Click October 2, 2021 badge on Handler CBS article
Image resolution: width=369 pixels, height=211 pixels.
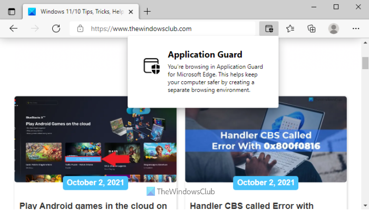pos(266,183)
